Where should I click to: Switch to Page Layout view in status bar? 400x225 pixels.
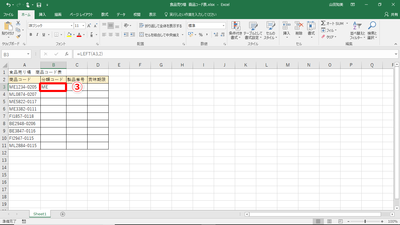click(x=329, y=221)
